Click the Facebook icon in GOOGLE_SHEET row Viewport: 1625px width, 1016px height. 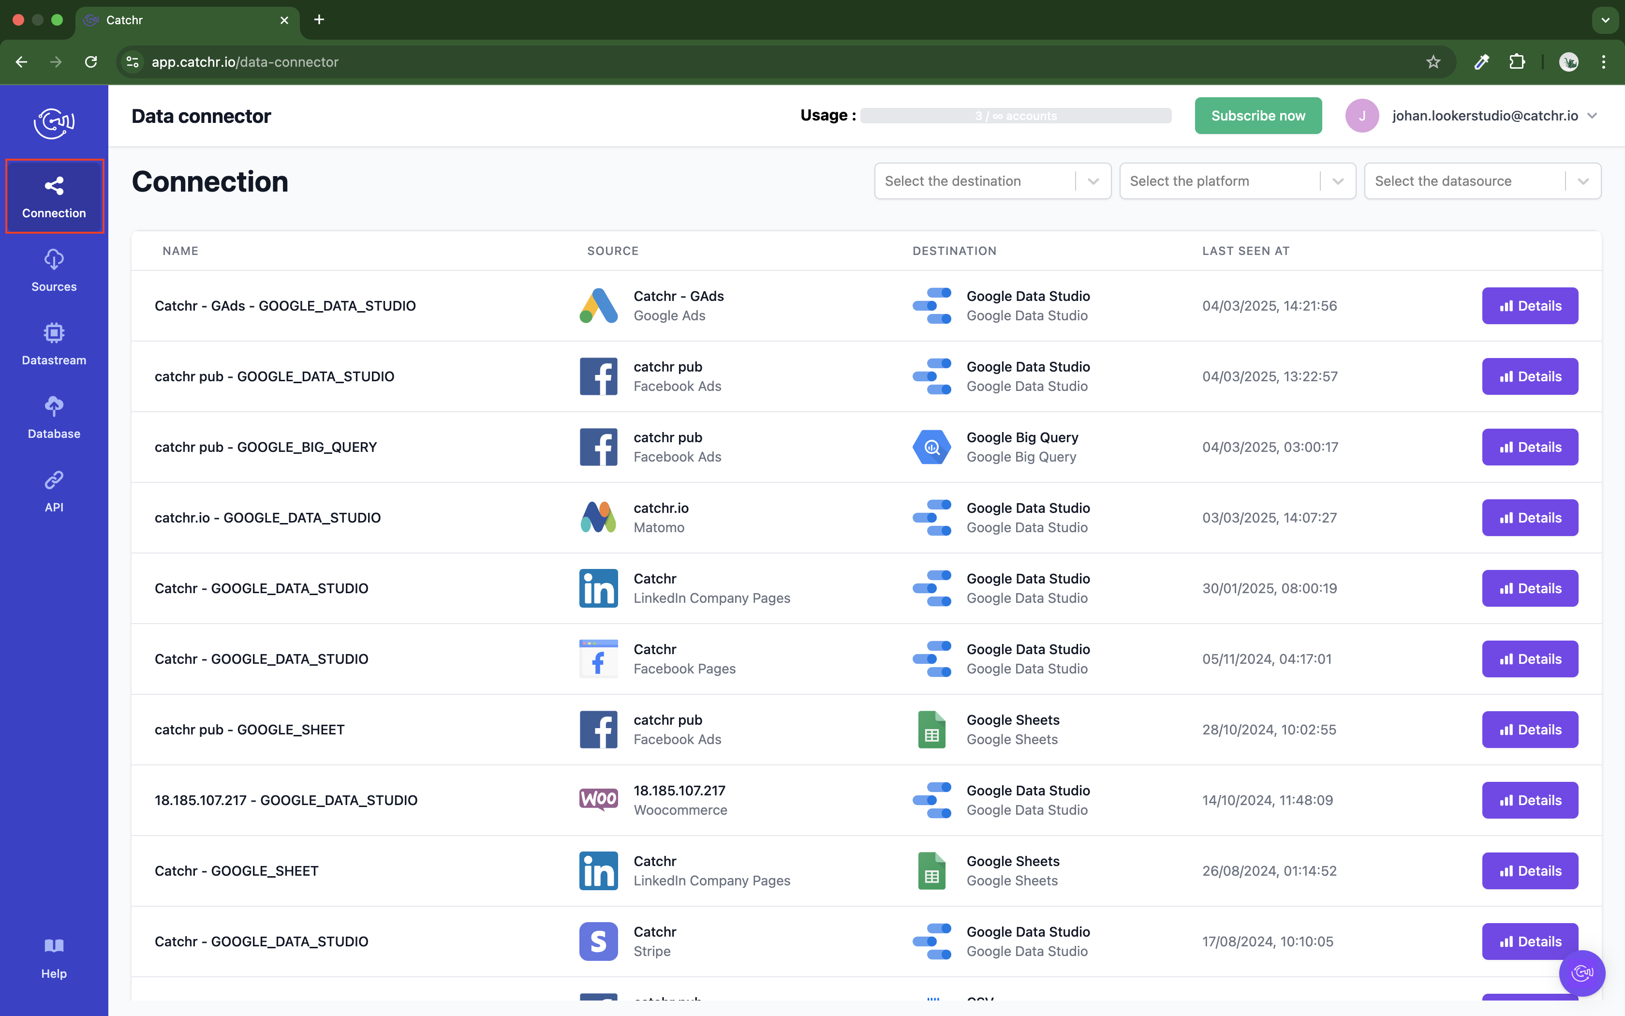click(598, 729)
